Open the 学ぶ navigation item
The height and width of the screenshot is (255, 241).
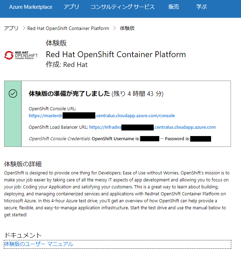(201, 7)
